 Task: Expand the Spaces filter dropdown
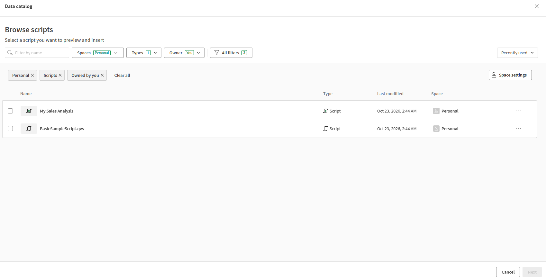98,53
